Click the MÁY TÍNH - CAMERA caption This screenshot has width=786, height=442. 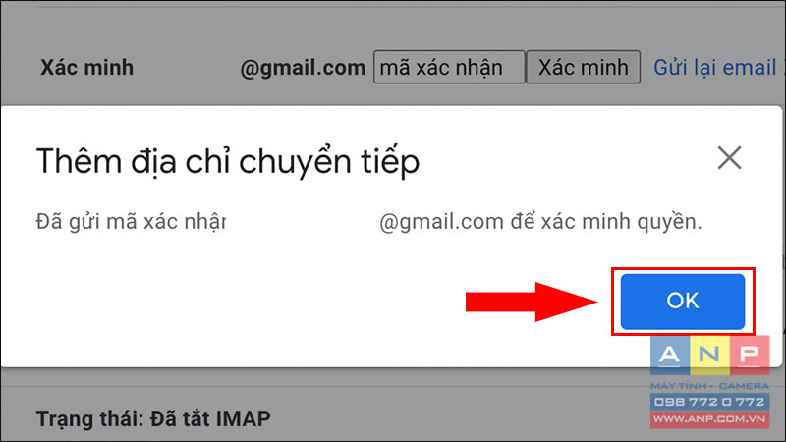709,386
